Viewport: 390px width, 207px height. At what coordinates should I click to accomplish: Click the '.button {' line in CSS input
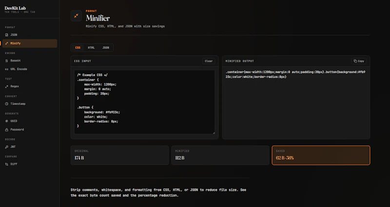[85, 107]
